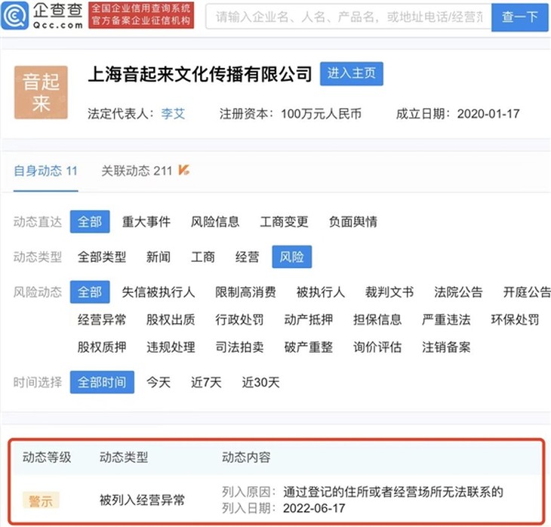551x527 pixels.
Task: Switch to 自身动态 tab
Action: pos(45,171)
